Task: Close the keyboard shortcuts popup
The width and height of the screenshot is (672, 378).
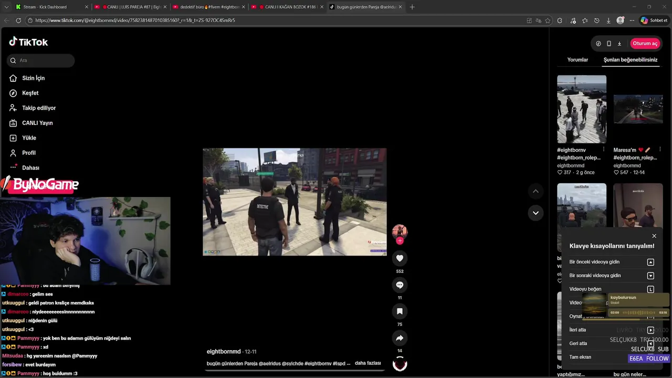Action: point(654,236)
